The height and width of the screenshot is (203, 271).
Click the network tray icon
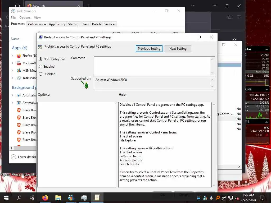231,198
